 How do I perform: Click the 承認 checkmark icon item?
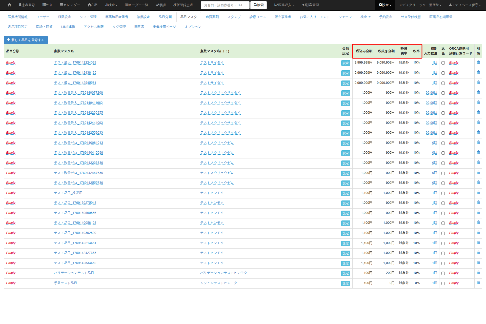click(x=161, y=5)
